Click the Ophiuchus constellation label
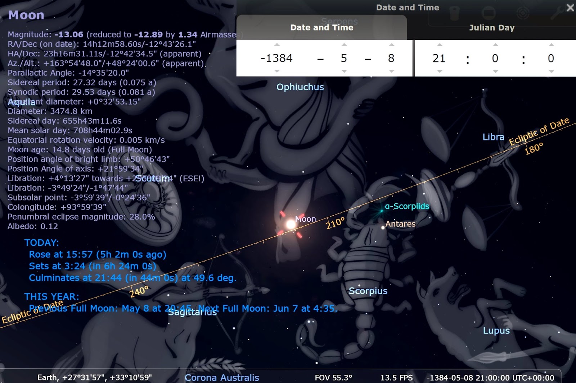 (300, 87)
